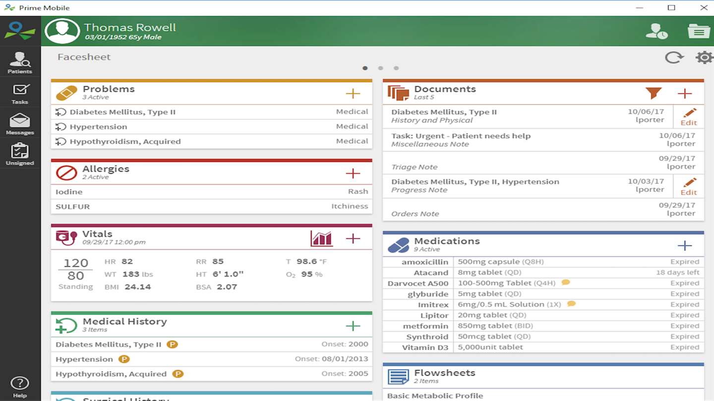Click the recent patients clock icon
Viewport: 714px width, 401px height.
point(656,31)
